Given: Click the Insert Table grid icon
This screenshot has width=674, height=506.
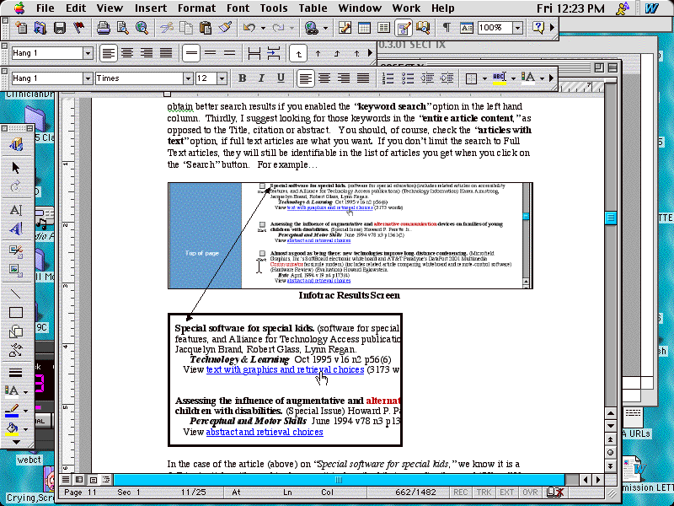Looking at the screenshot, I should tap(364, 28).
